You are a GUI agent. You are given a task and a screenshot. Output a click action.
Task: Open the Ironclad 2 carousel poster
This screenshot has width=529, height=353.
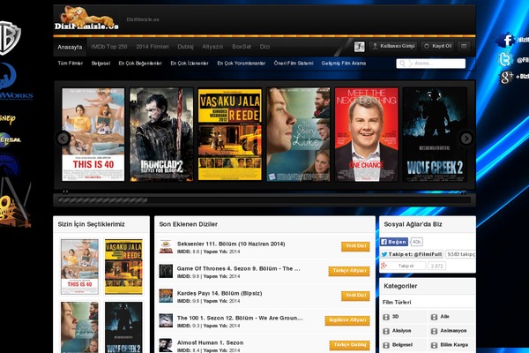pyautogui.click(x=161, y=134)
